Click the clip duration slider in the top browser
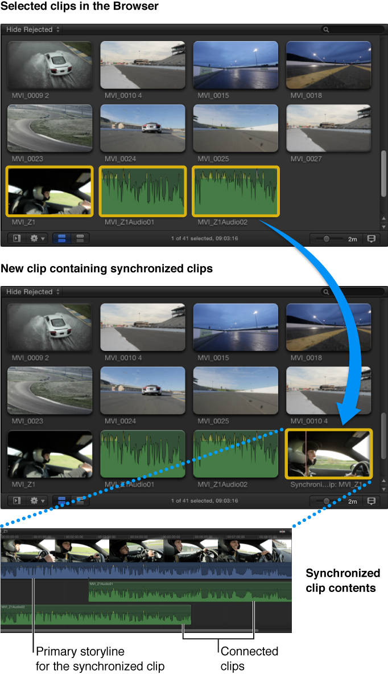Screen dimensions: 388x674 tap(329, 239)
